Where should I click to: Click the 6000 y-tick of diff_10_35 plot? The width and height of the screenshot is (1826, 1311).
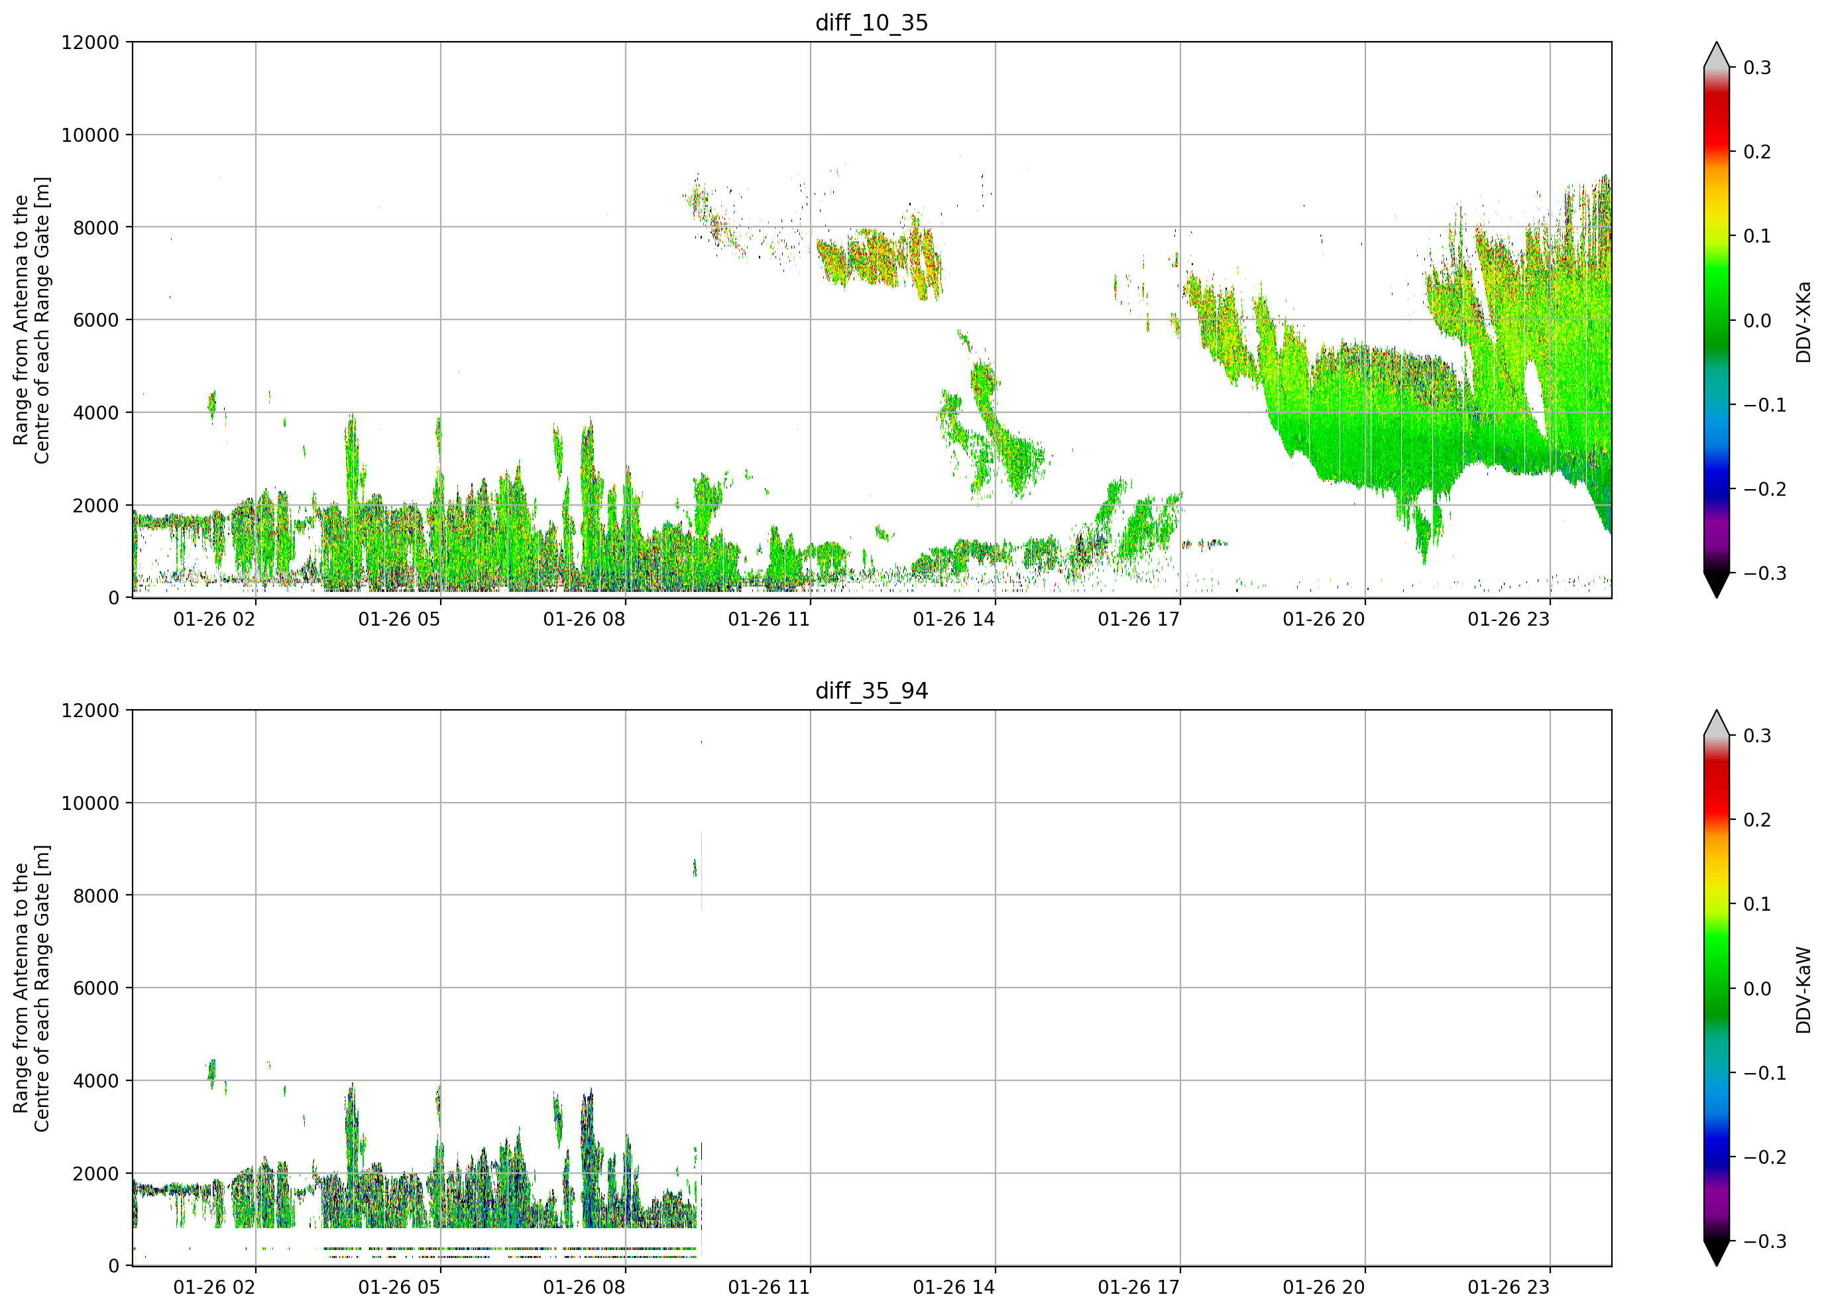tap(96, 319)
